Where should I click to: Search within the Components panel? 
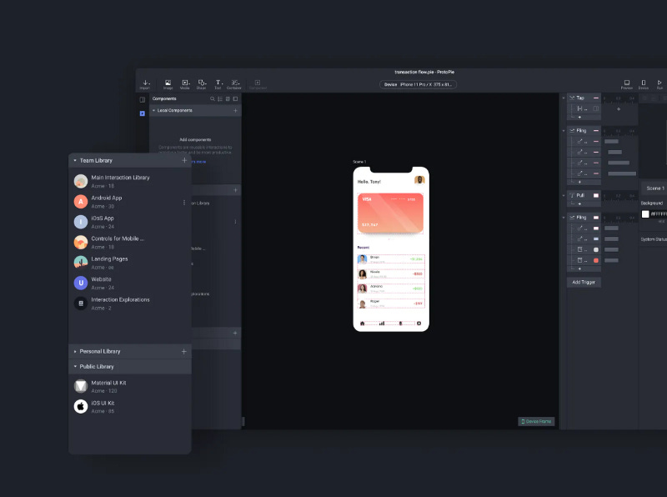click(213, 98)
